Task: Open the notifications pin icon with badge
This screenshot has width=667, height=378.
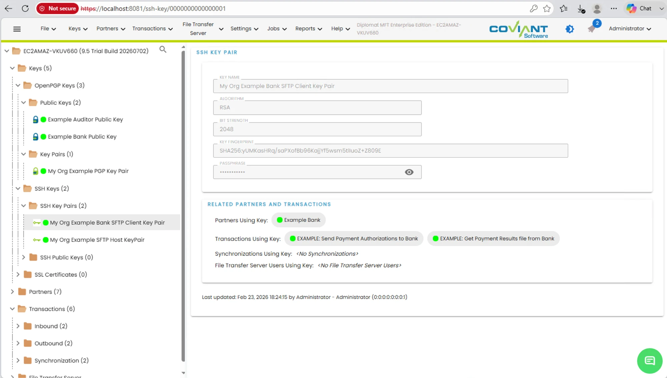Action: [592, 28]
